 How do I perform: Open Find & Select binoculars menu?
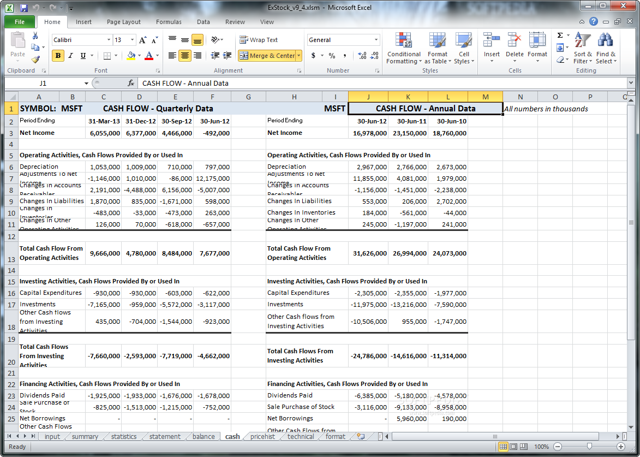tap(606, 48)
